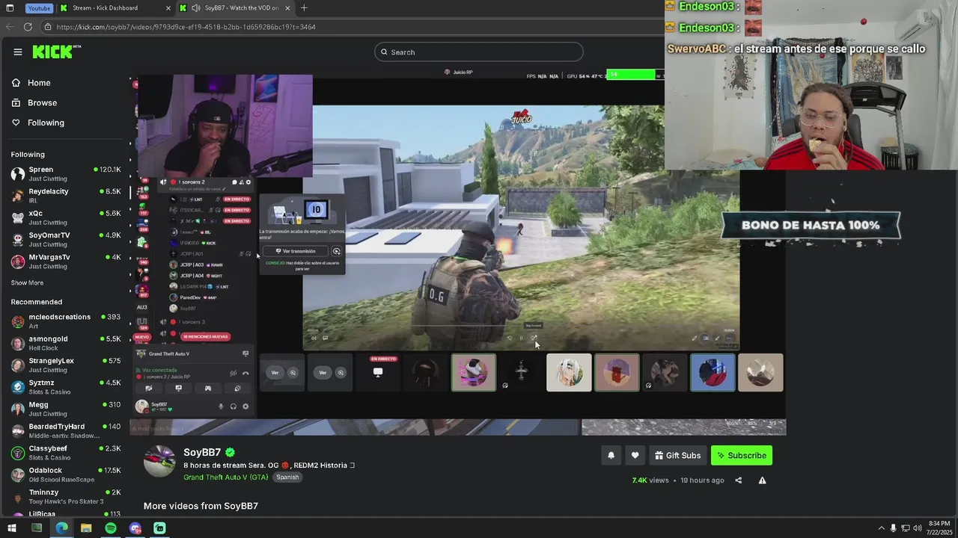Viewport: 958px width, 538px height.
Task: Toggle the notification bell for SoyBB7
Action: tap(611, 455)
